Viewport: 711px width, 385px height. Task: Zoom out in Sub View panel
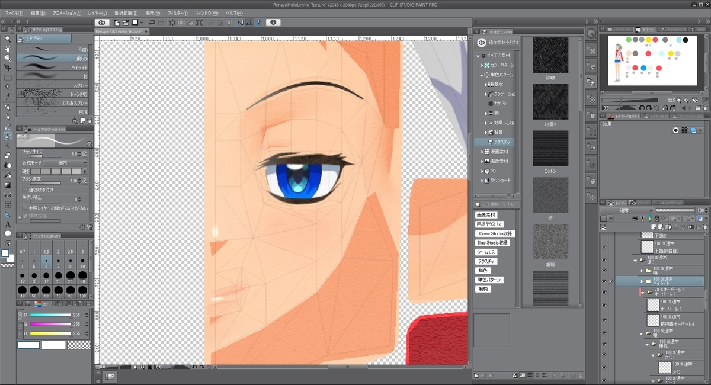click(x=678, y=100)
